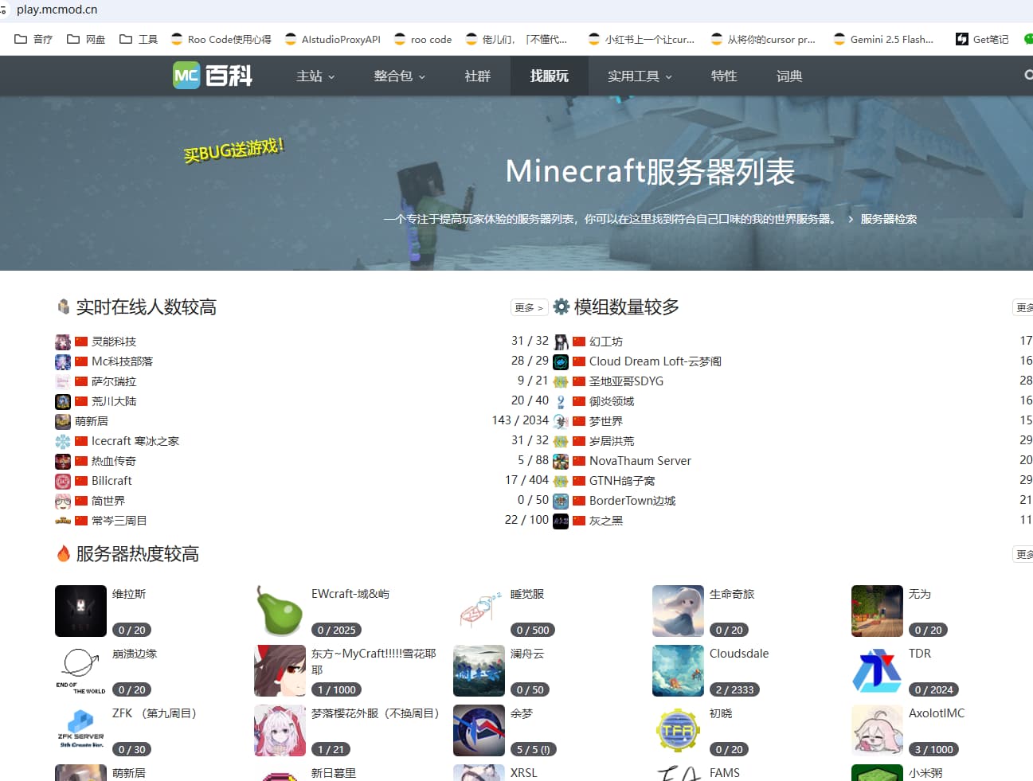
Task: Click the 小红书上一个让cur bookmark
Action: tap(641, 39)
